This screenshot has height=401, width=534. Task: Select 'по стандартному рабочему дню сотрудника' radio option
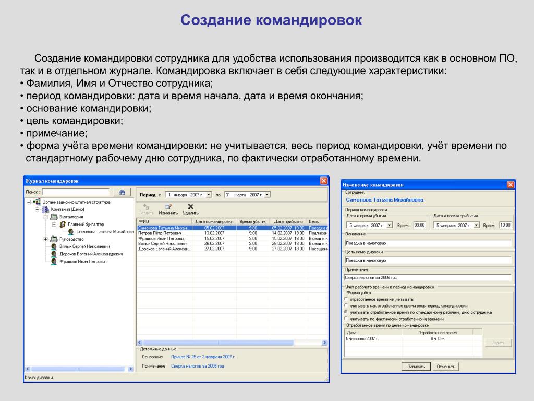pos(346,312)
